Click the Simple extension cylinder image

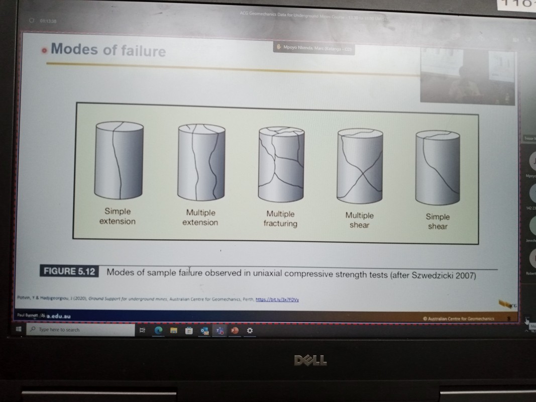[x=119, y=162]
